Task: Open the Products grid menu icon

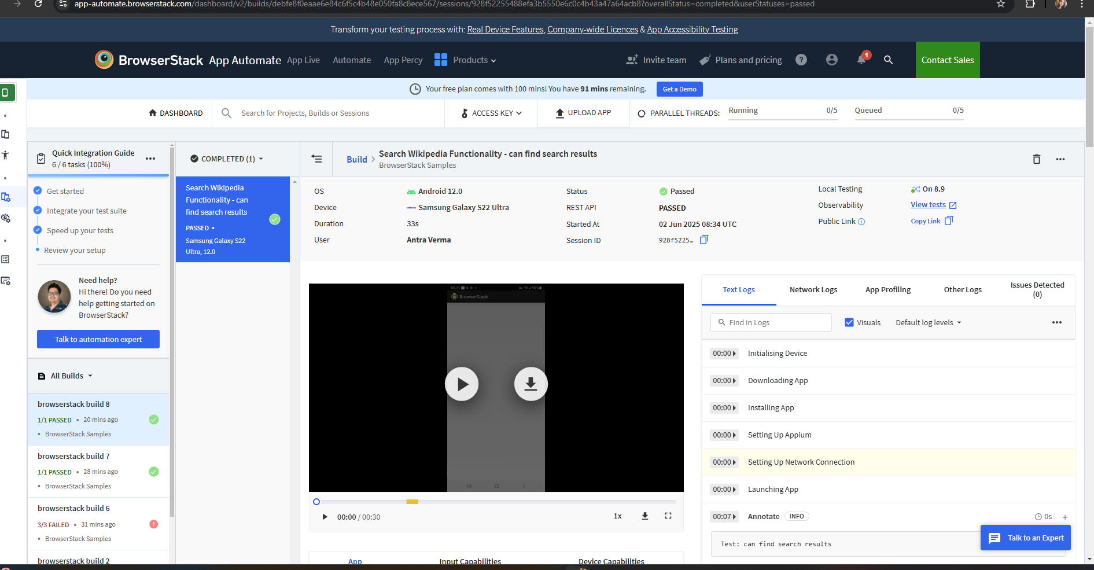Action: (x=441, y=60)
